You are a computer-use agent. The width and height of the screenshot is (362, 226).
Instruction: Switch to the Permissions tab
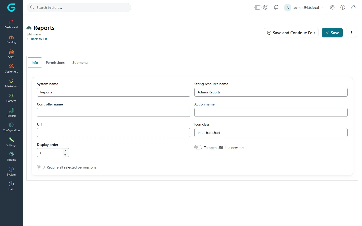pos(55,63)
